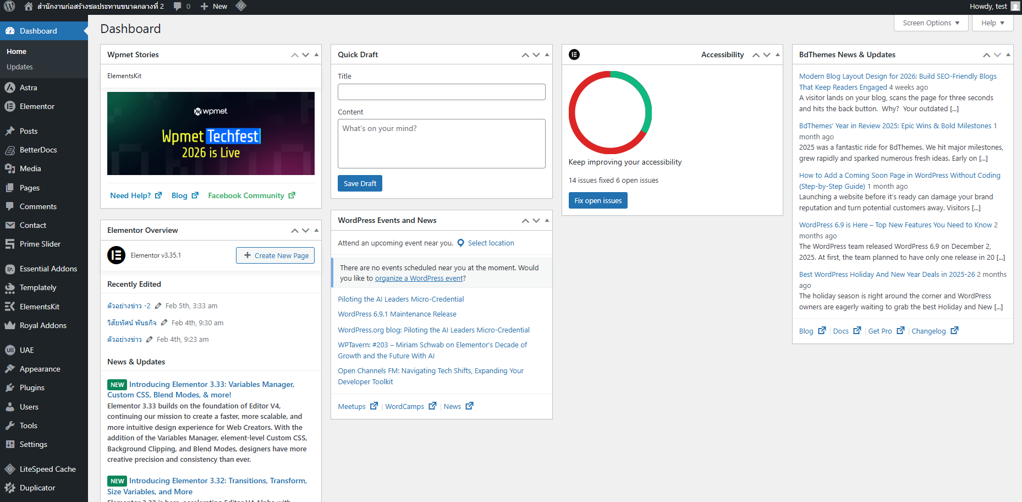Click the LiteSpeed diamond icon in admin bar
The width and height of the screenshot is (1022, 502).
click(x=240, y=6)
